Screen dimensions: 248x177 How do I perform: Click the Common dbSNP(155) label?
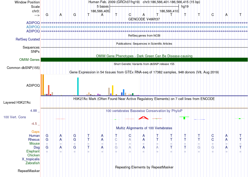coord(23,68)
